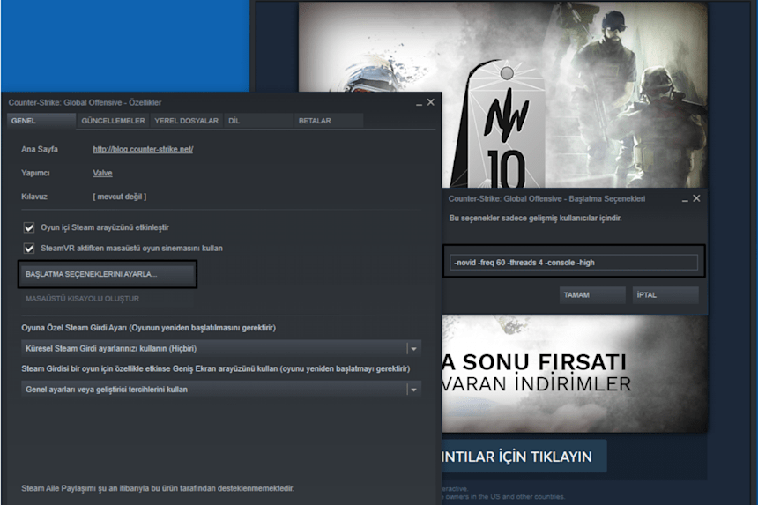Expand Küresel Steam Girdi ayarlarınızı kullanın dropdown
This screenshot has height=505, width=758.
pos(221,348)
